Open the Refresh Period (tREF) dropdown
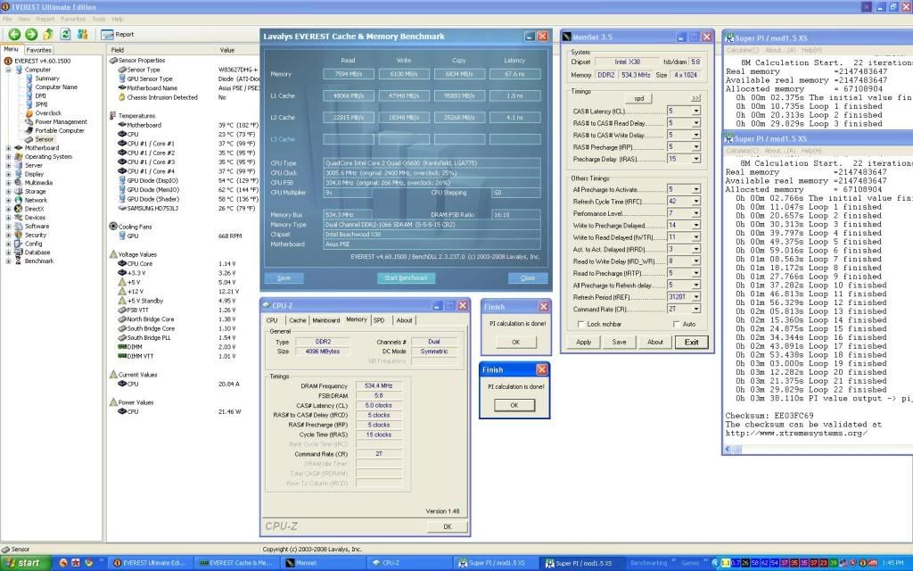Image resolution: width=913 pixels, height=571 pixels. [695, 297]
